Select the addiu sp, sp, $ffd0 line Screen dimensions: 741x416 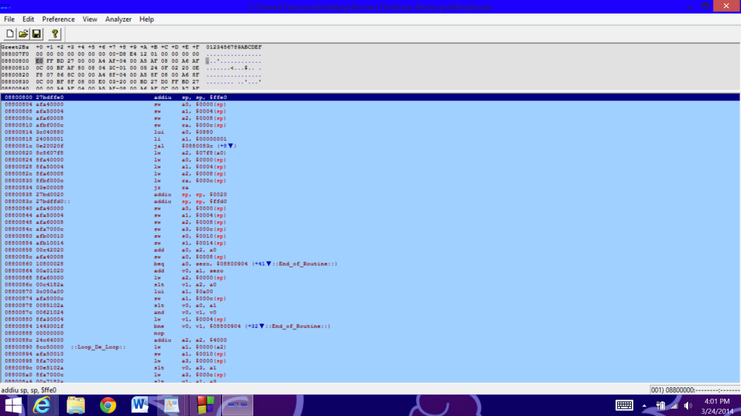[370, 201]
